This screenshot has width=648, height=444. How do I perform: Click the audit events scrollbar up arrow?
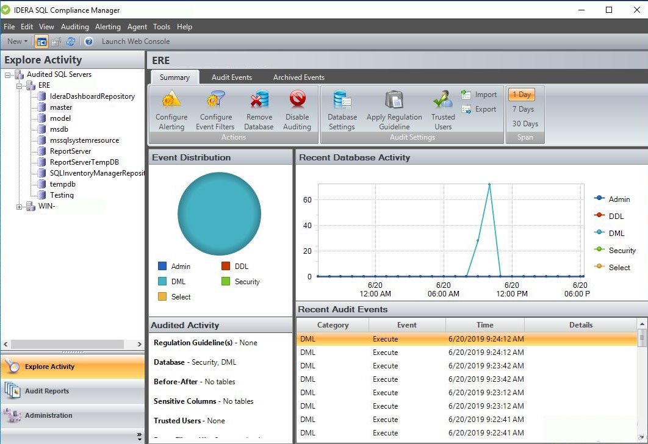pos(642,324)
